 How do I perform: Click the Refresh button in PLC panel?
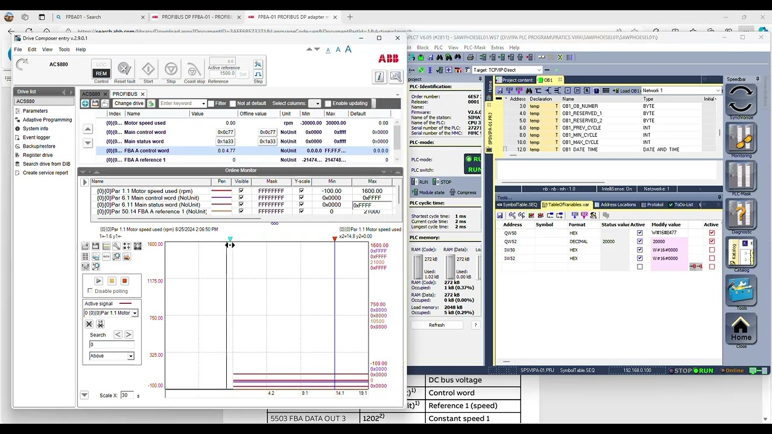pos(437,325)
